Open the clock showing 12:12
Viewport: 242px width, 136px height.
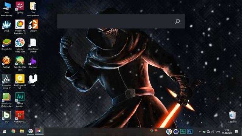tap(227, 131)
